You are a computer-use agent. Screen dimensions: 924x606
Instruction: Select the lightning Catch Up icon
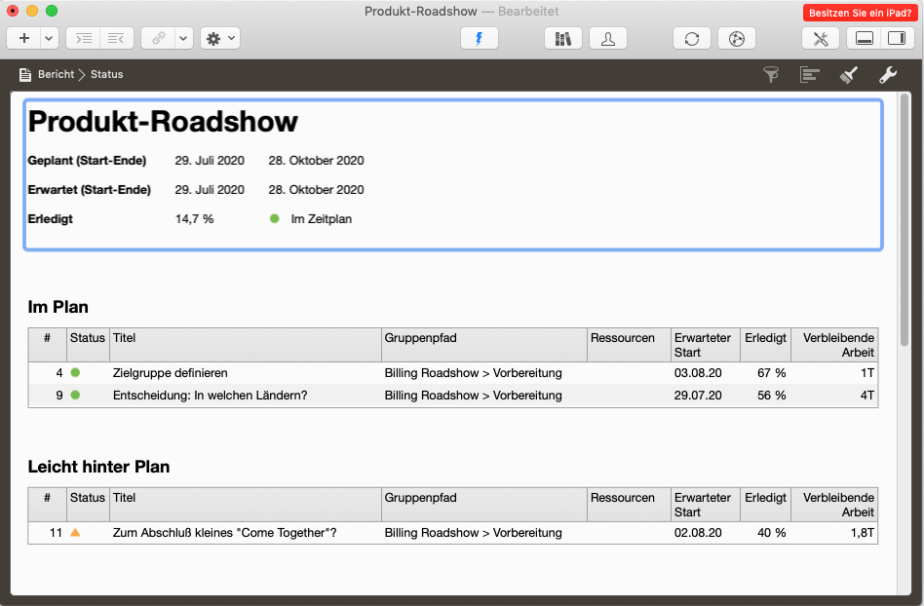pyautogui.click(x=480, y=37)
